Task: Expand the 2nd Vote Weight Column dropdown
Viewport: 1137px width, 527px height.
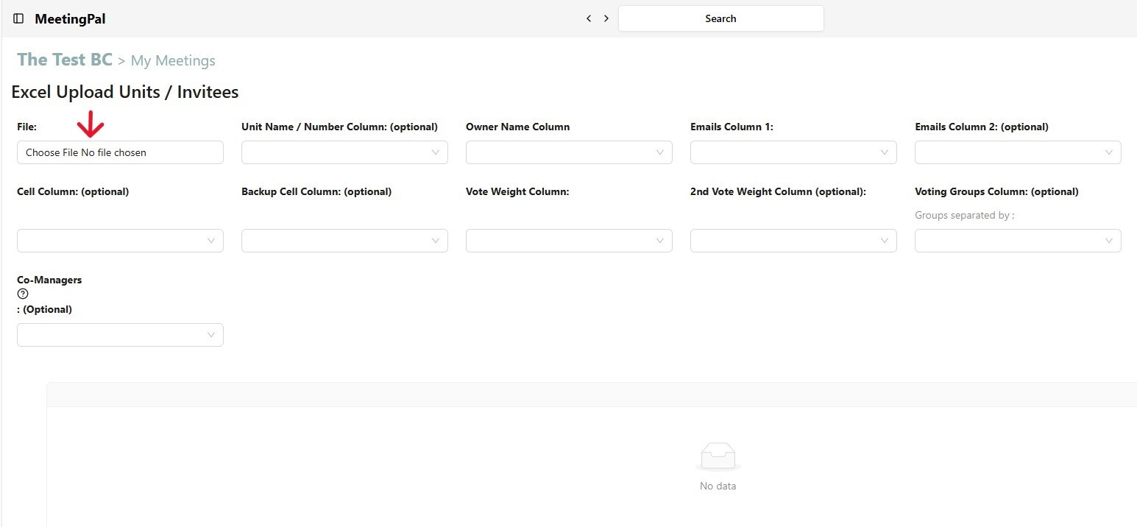Action: point(793,241)
